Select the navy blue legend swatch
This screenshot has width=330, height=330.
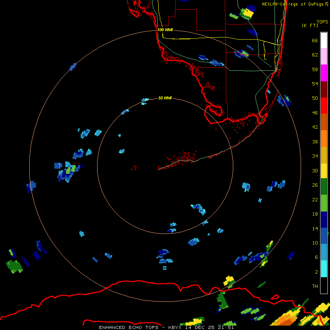(324, 220)
